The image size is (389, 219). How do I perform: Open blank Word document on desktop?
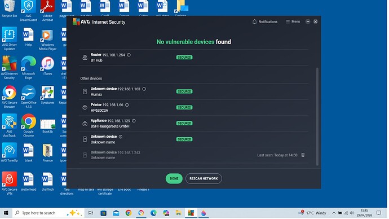(28, 152)
